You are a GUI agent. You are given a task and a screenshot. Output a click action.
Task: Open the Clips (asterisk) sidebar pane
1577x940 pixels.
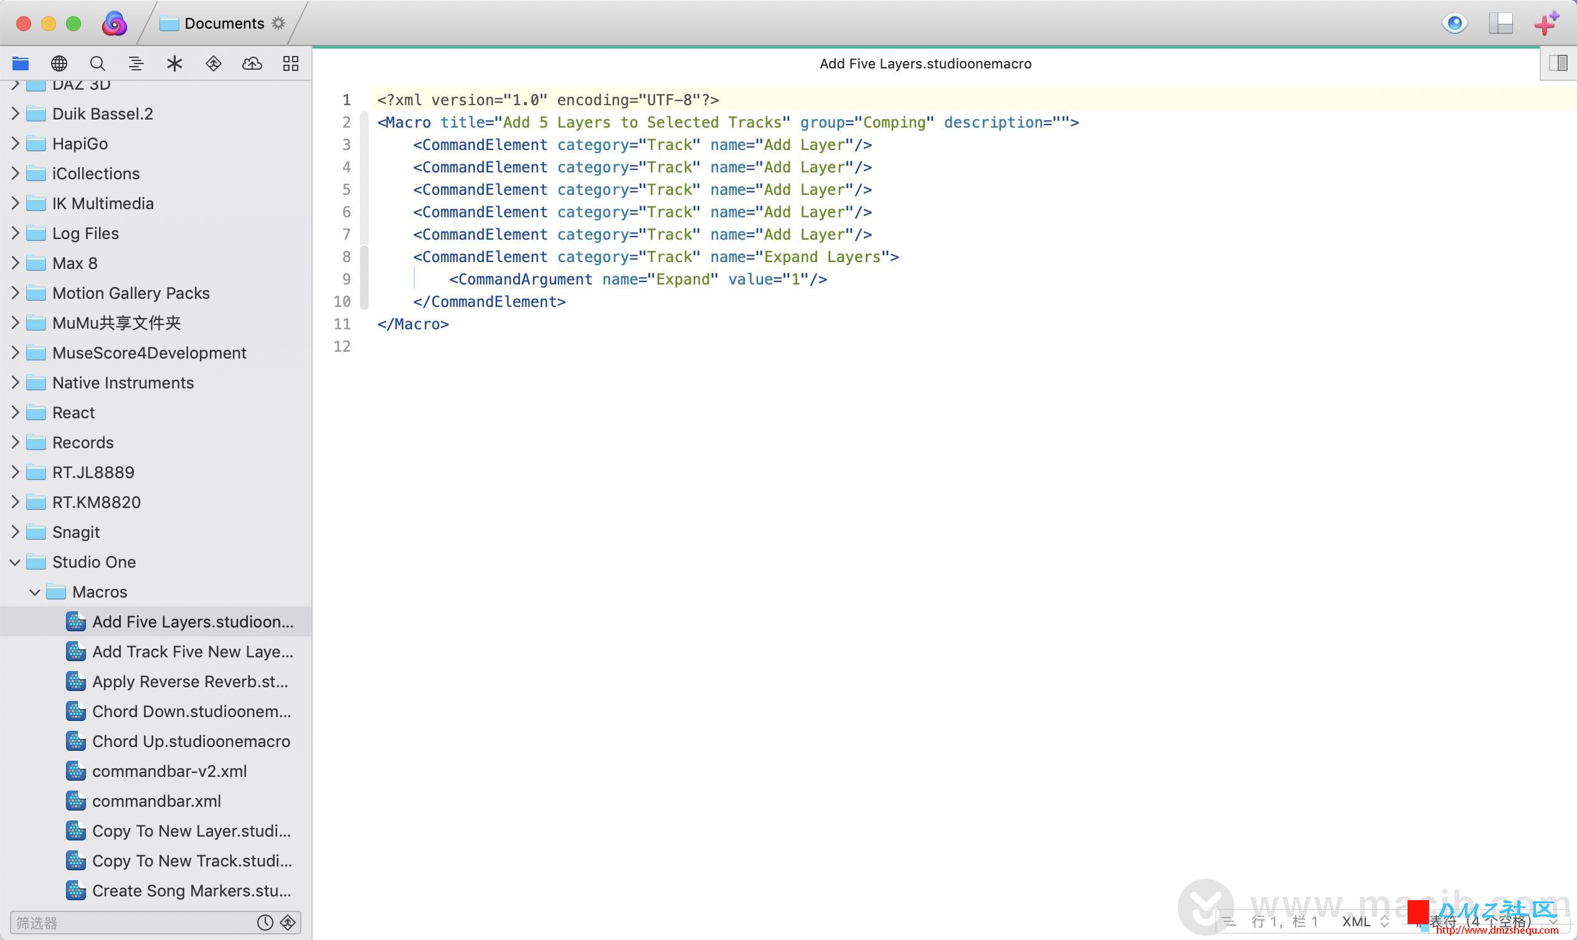(174, 63)
